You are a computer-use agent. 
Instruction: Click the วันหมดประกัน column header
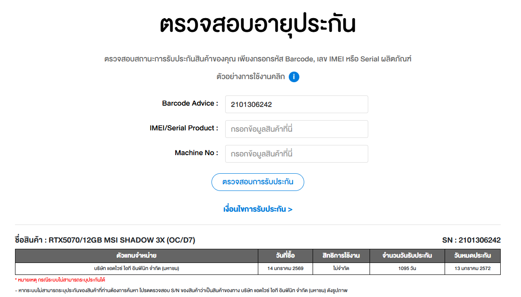(x=472, y=255)
